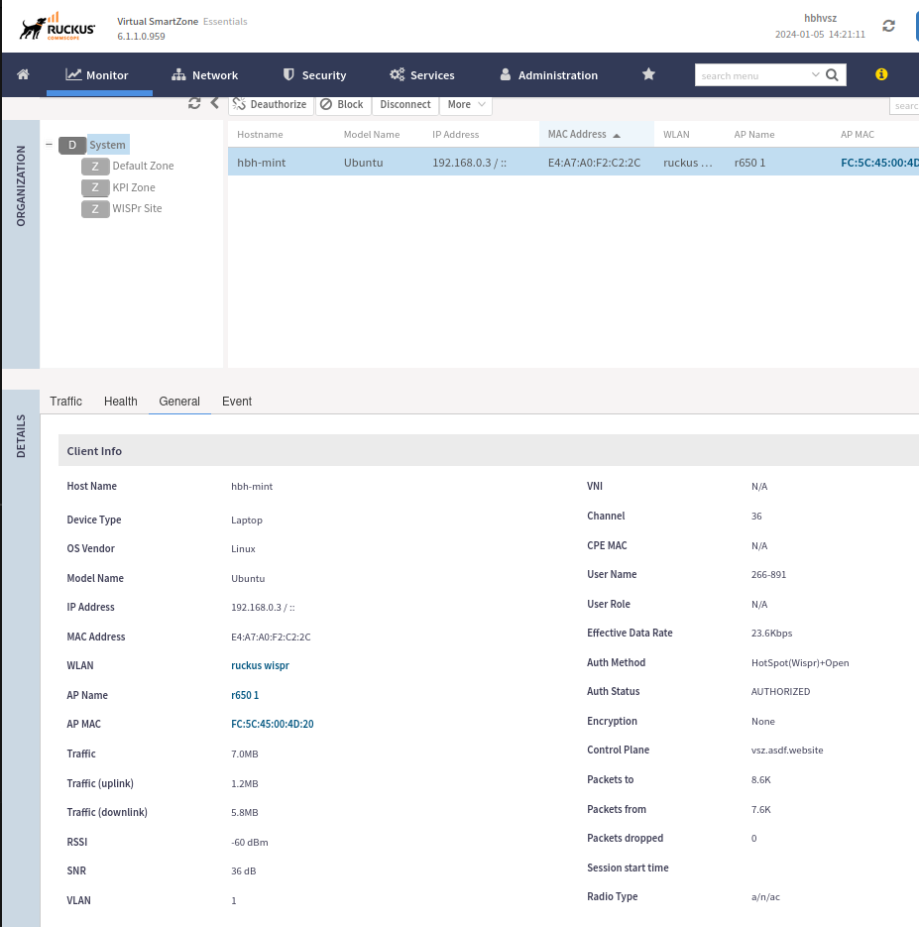The image size is (919, 927).
Task: Click the Disconnect button
Action: (404, 104)
